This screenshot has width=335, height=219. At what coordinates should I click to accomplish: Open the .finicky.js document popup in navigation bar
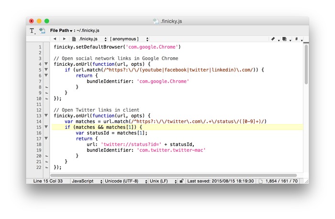89,39
